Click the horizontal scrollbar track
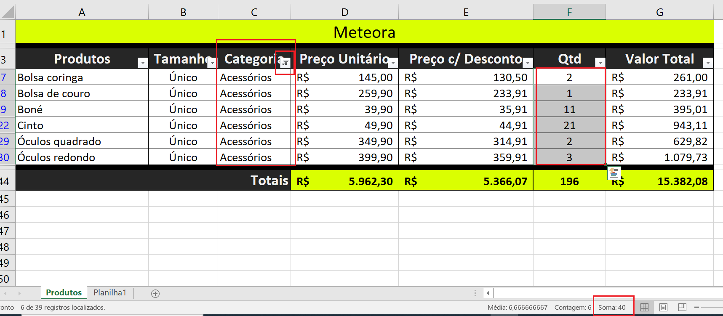 pyautogui.click(x=608, y=293)
